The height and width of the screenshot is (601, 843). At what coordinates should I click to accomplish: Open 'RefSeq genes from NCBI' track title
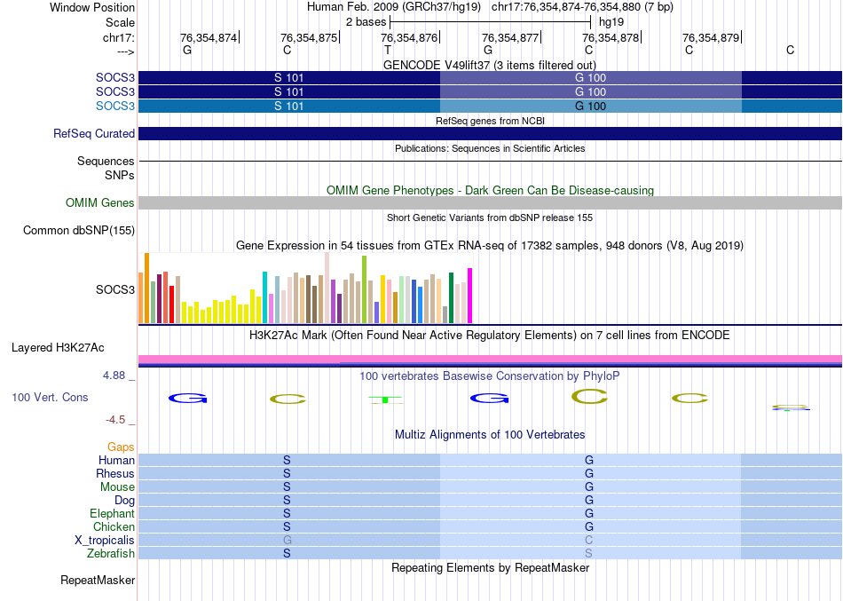pyautogui.click(x=490, y=121)
